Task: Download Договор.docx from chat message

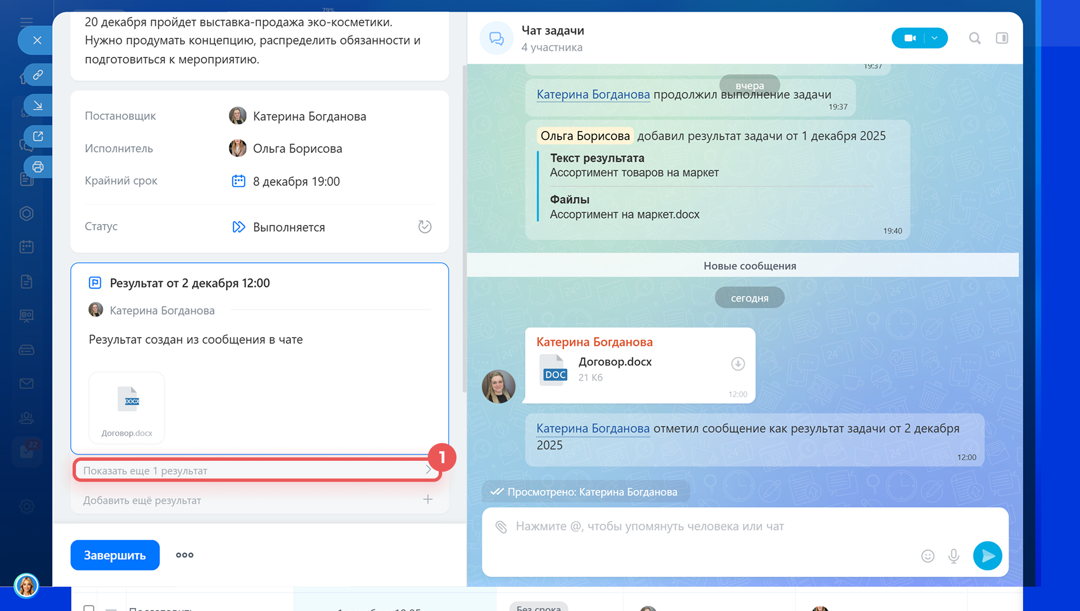Action: (737, 364)
